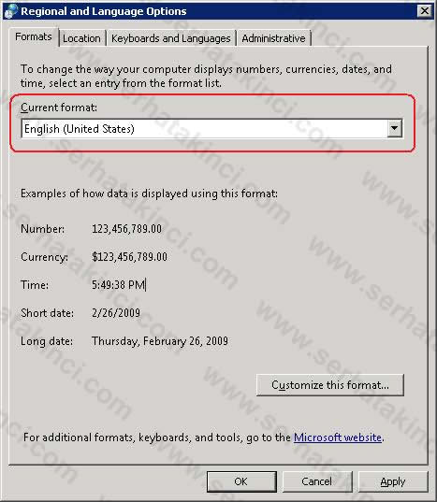
Task: Click the Short date label
Action: click(47, 313)
